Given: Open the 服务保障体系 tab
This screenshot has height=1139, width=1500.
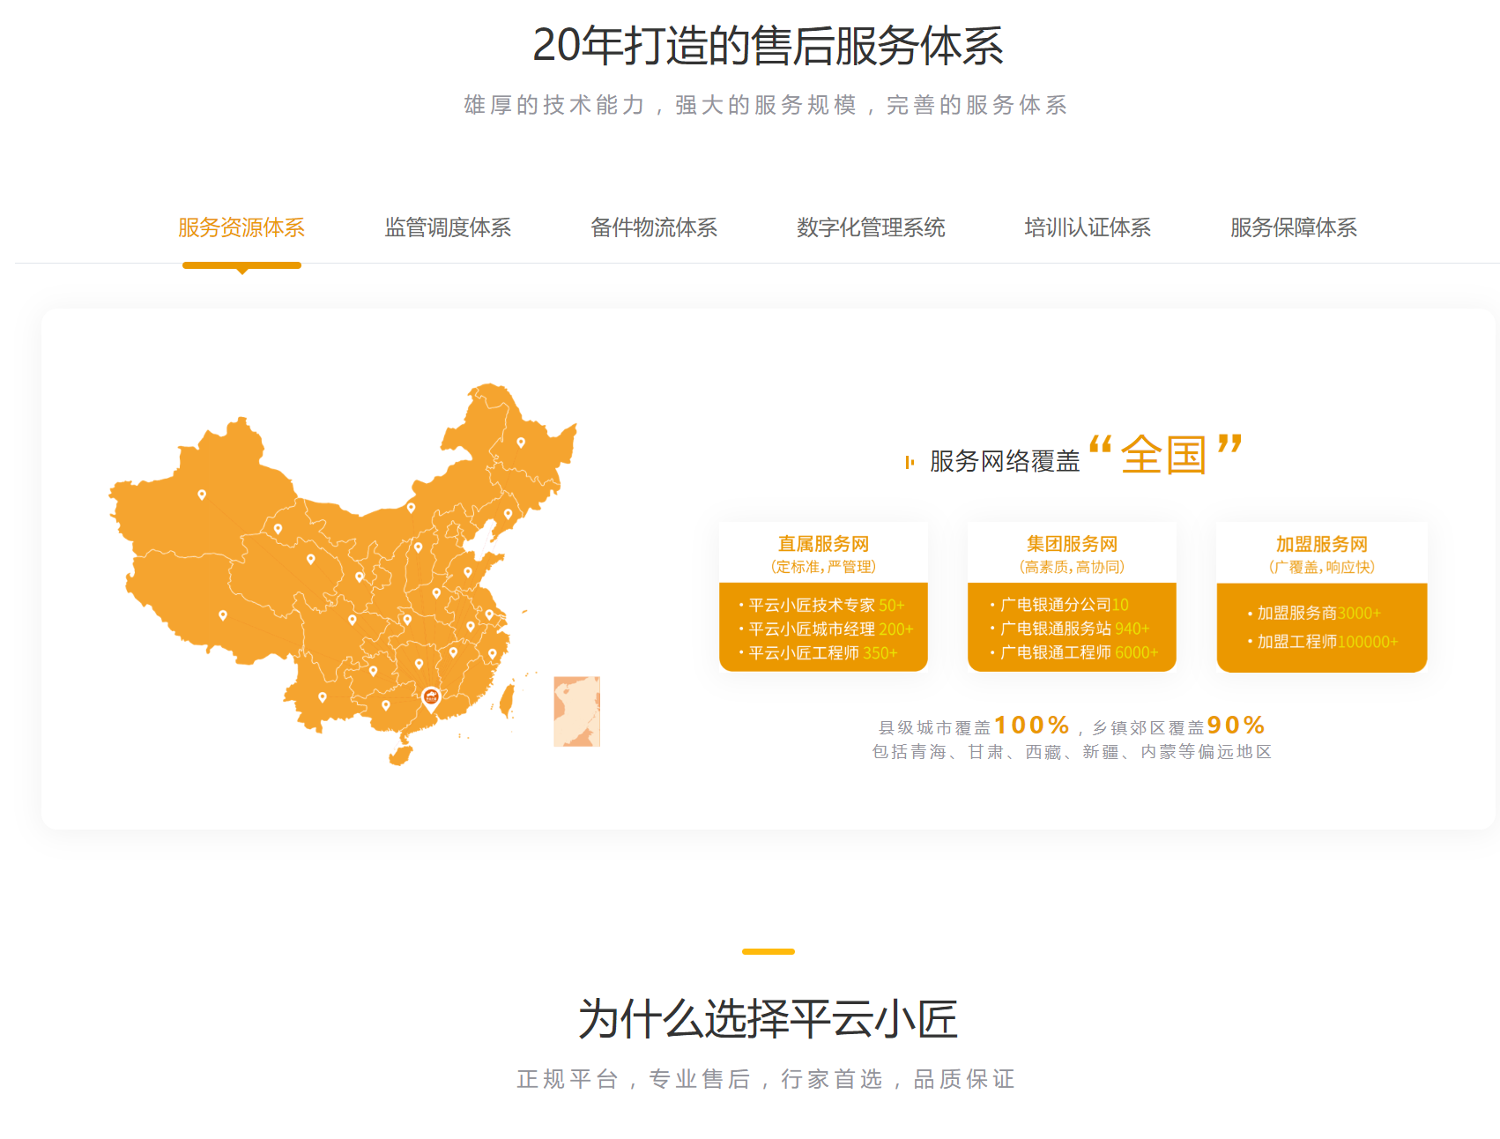Looking at the screenshot, I should [1294, 227].
